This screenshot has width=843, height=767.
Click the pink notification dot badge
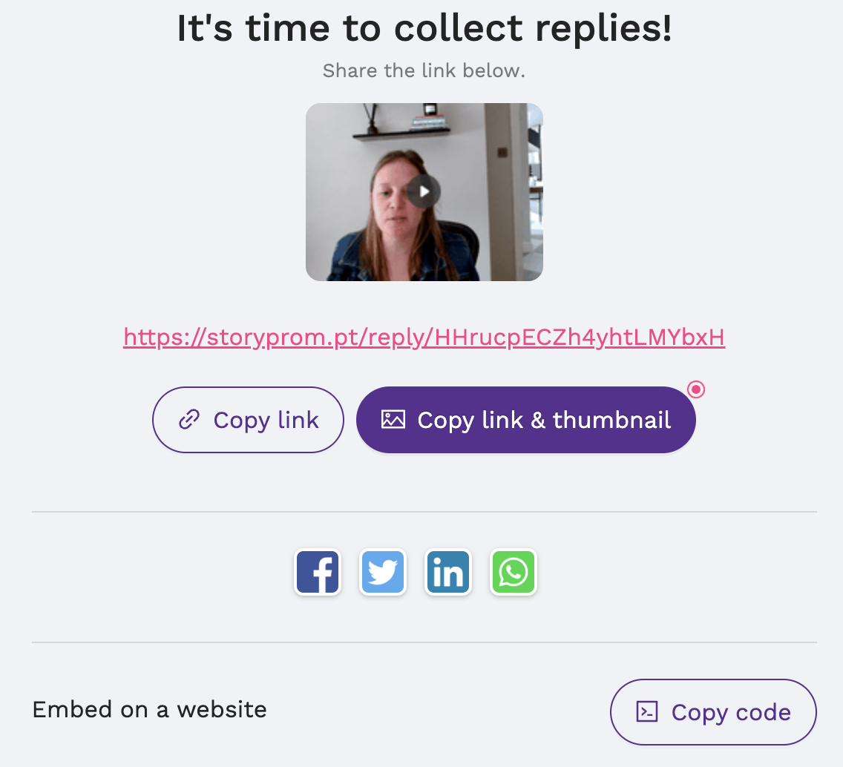[695, 389]
